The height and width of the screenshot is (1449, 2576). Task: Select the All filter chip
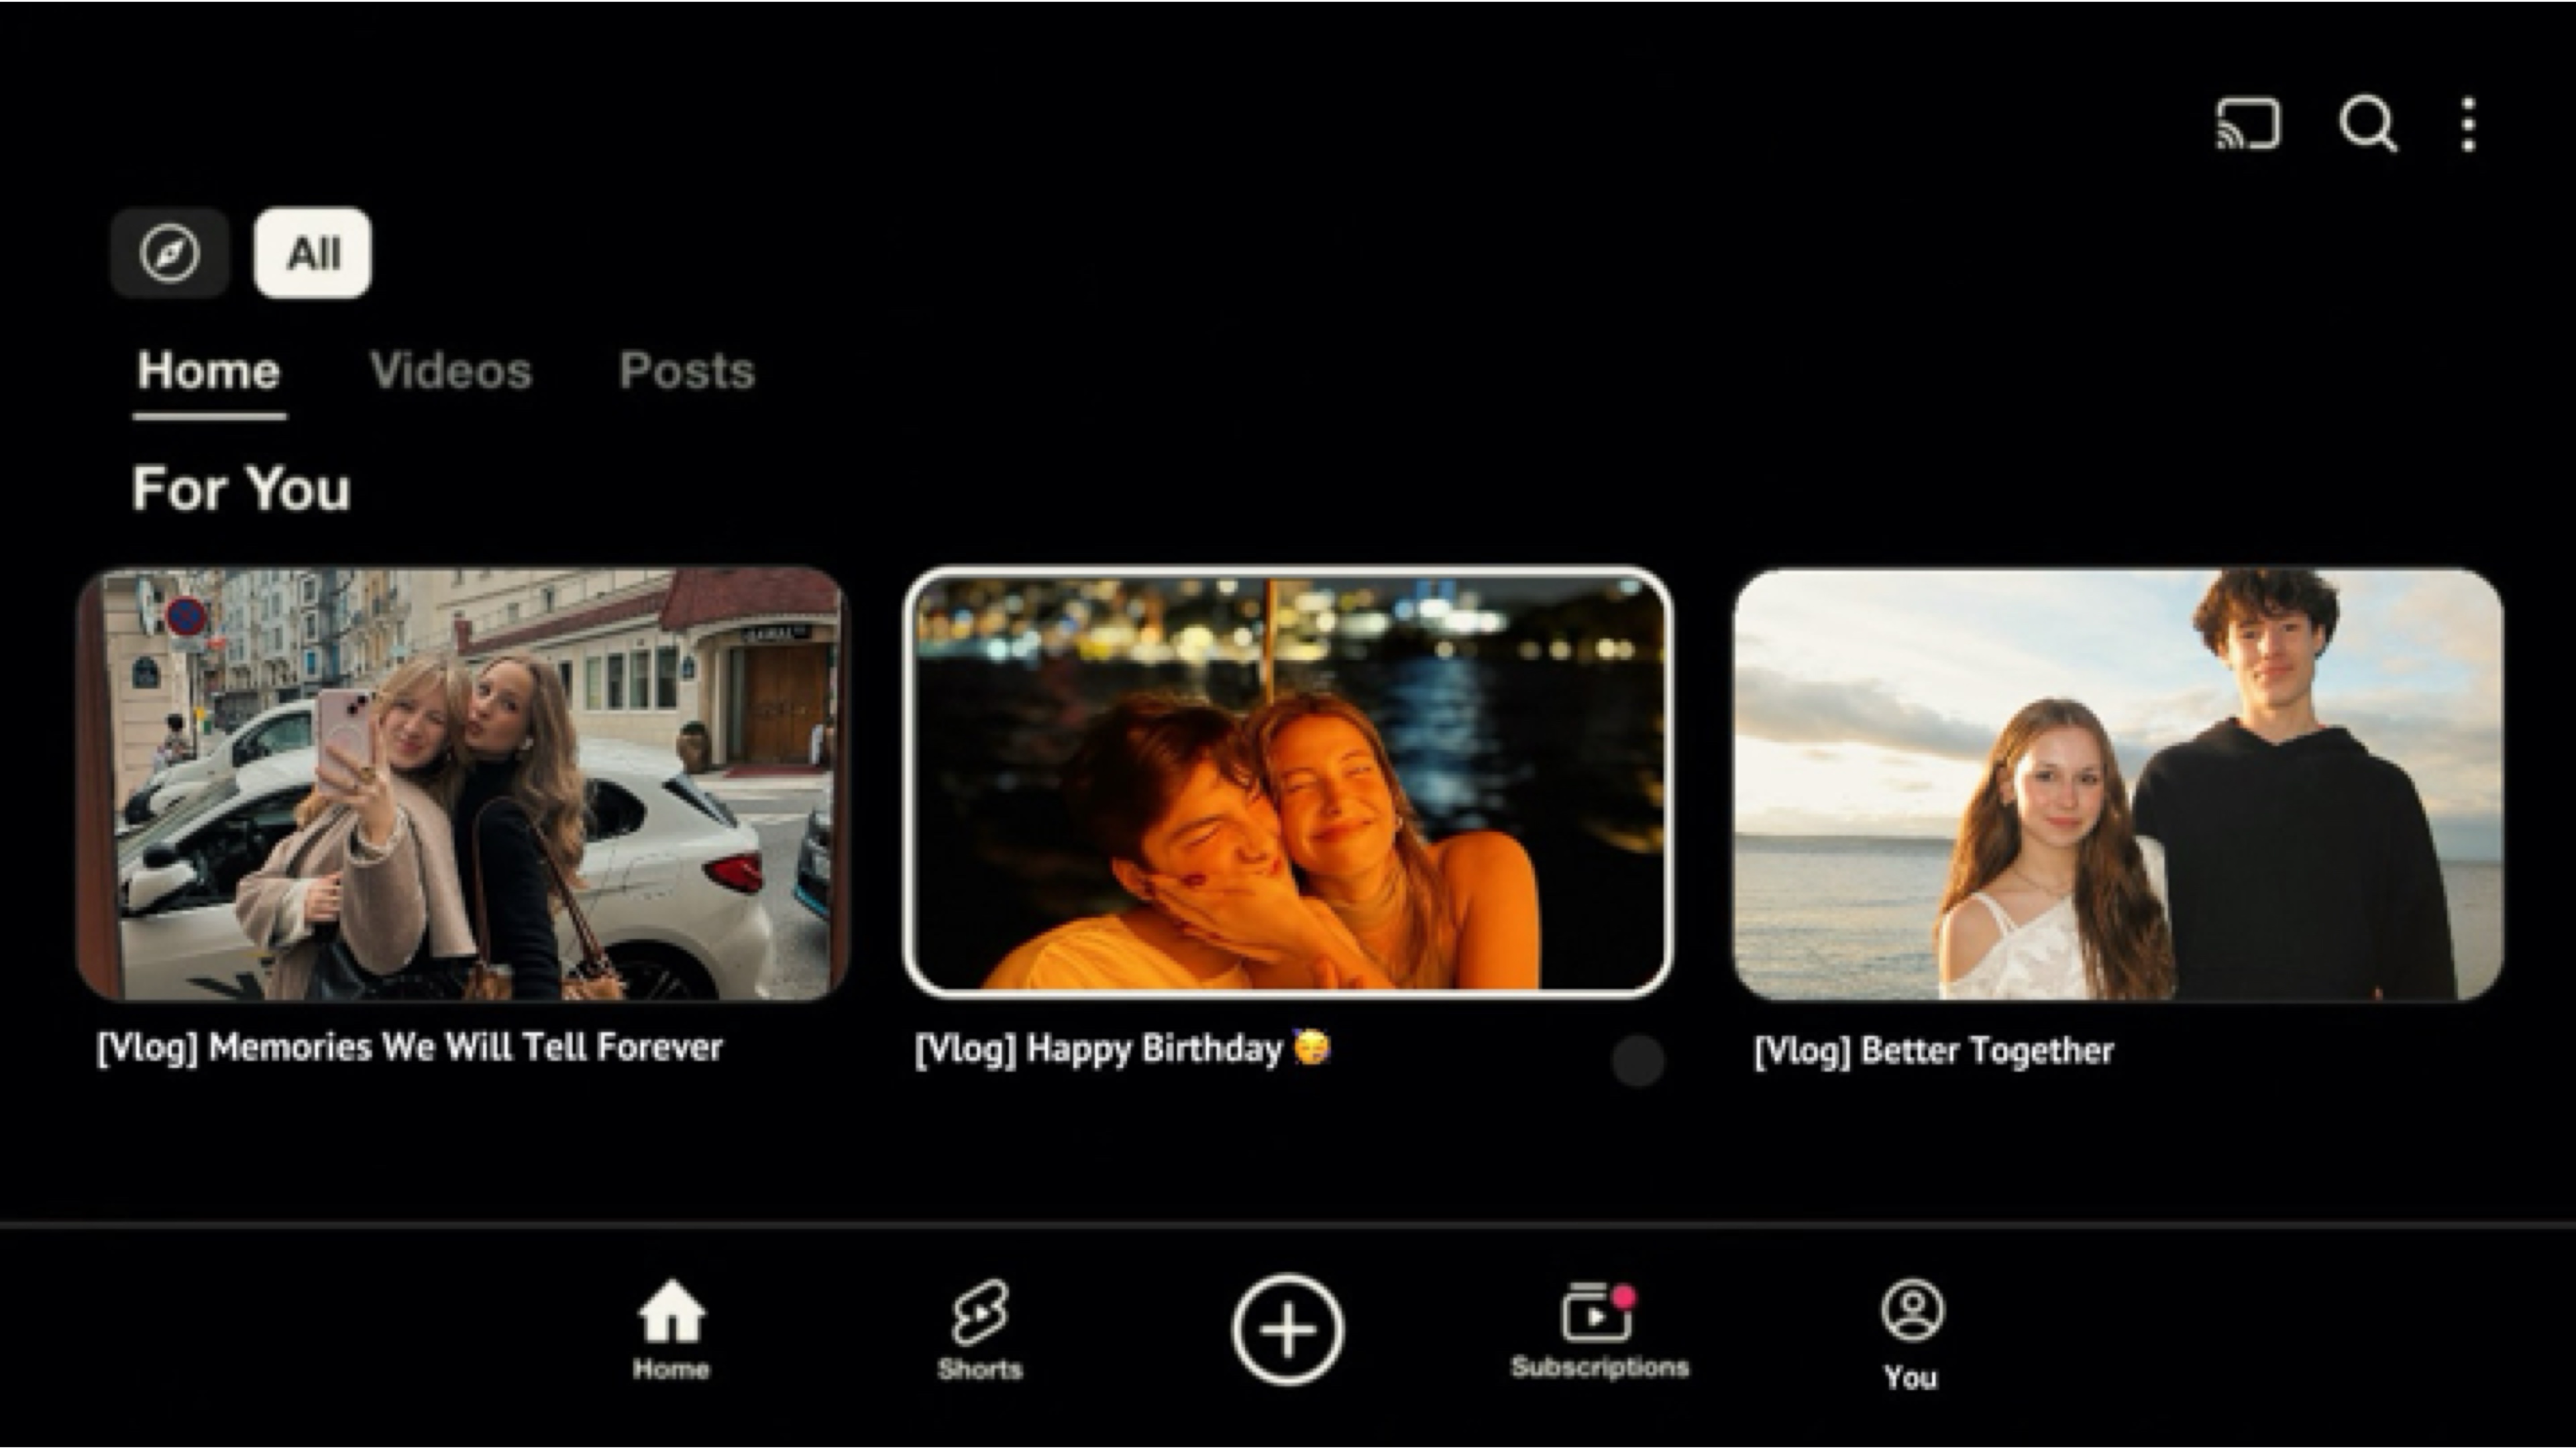click(x=313, y=253)
